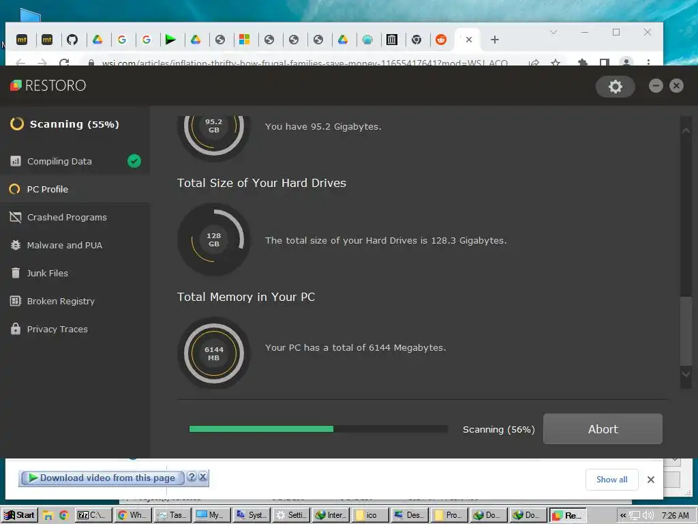This screenshot has width=698, height=524.
Task: Switch to the first mt browser tab
Action: [x=22, y=40]
